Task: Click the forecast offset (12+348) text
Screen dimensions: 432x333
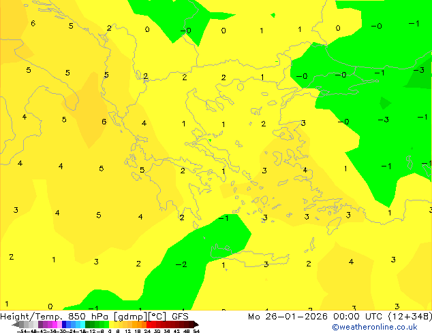Action: pos(410,317)
